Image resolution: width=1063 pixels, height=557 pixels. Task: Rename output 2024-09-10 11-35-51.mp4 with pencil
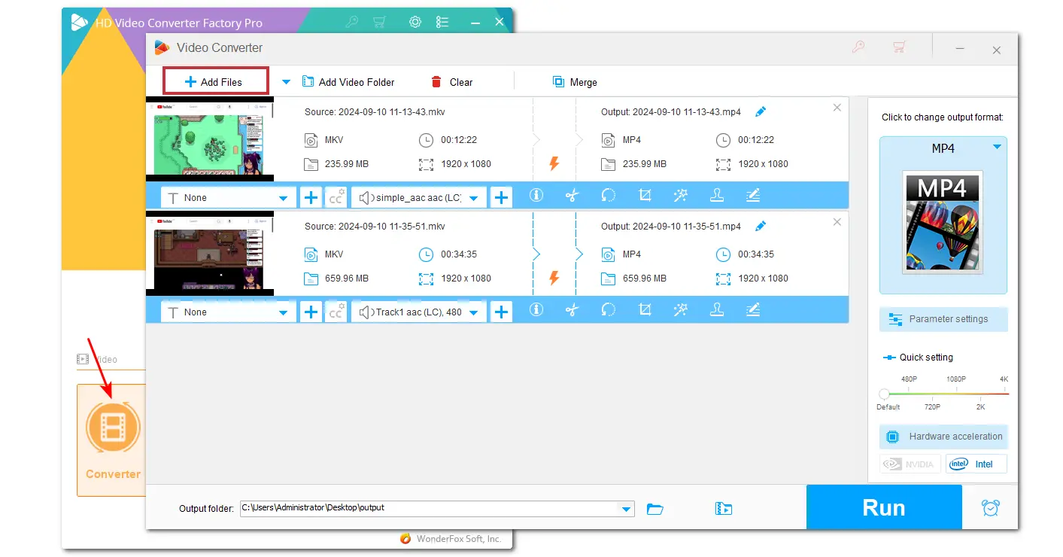tap(761, 226)
